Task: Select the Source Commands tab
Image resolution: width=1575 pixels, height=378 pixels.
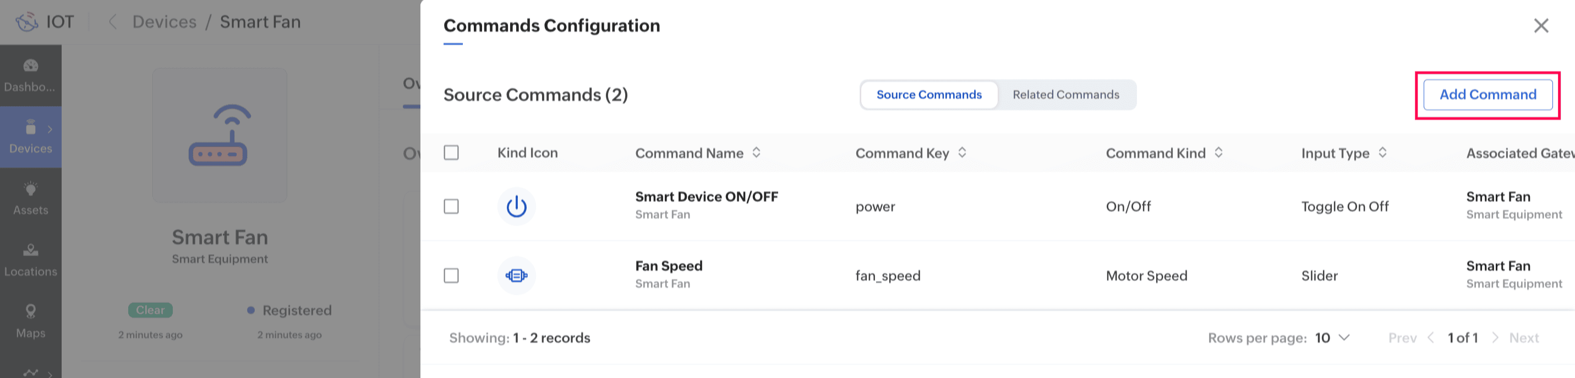Action: tap(929, 94)
